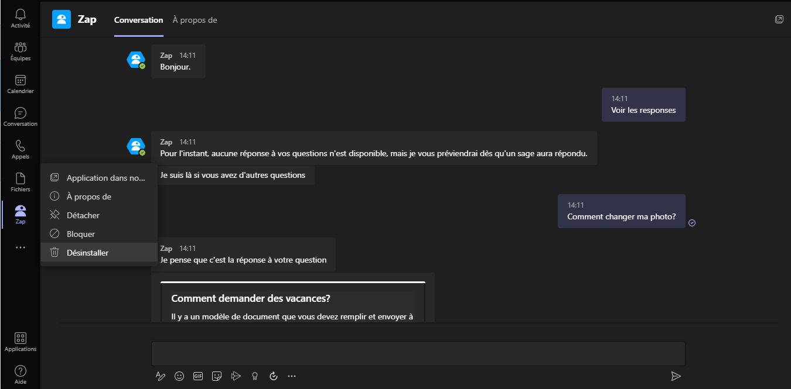
Task: Click 'Je suis là si vous avez d'autres questions'
Action: pyautogui.click(x=233, y=175)
